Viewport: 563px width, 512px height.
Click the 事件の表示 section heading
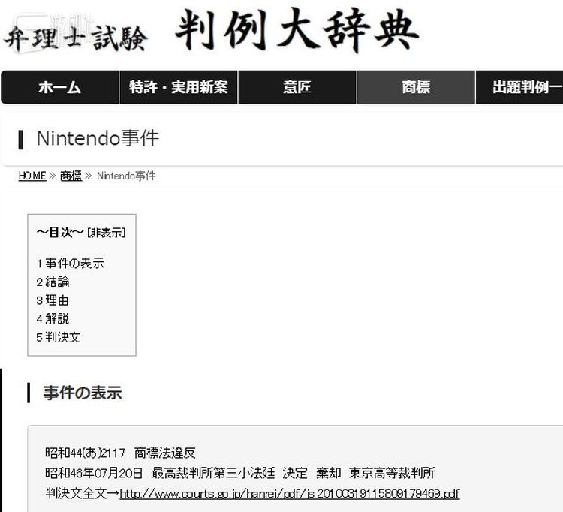pyautogui.click(x=83, y=393)
